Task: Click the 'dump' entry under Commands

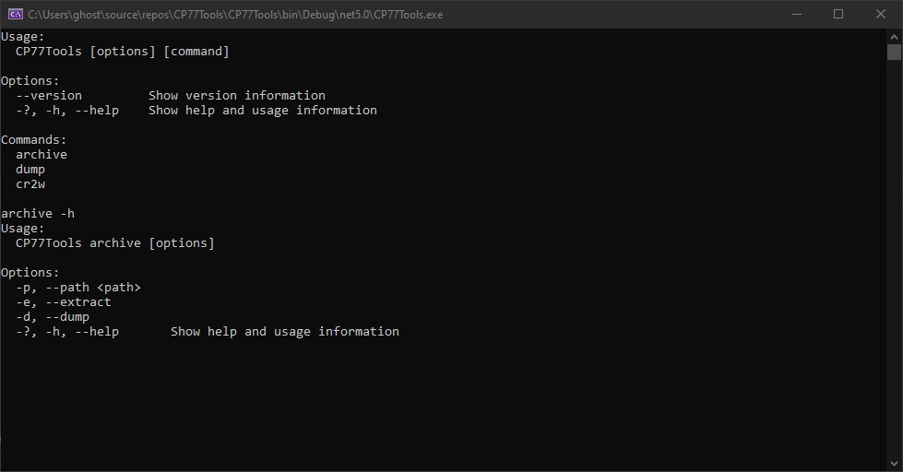Action: point(30,170)
